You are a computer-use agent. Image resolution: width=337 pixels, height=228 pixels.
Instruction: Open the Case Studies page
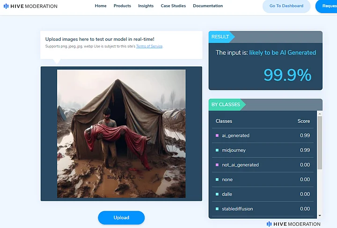click(173, 6)
